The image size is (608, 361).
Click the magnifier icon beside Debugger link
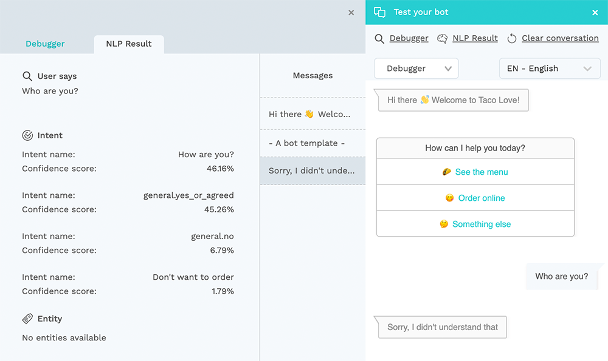(x=379, y=38)
